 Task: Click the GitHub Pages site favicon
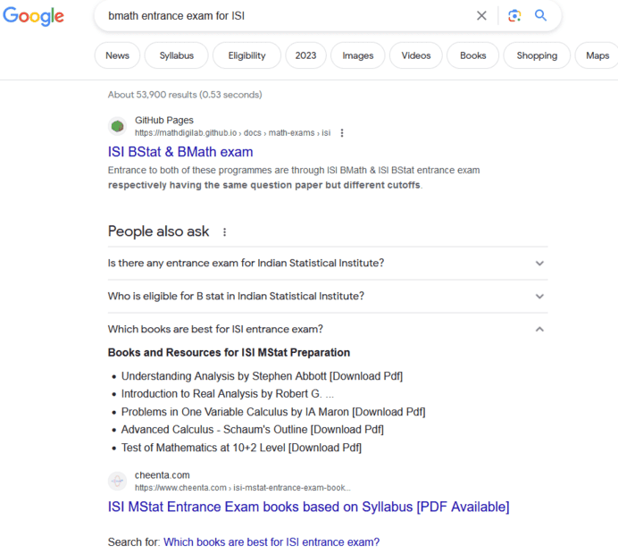point(118,126)
